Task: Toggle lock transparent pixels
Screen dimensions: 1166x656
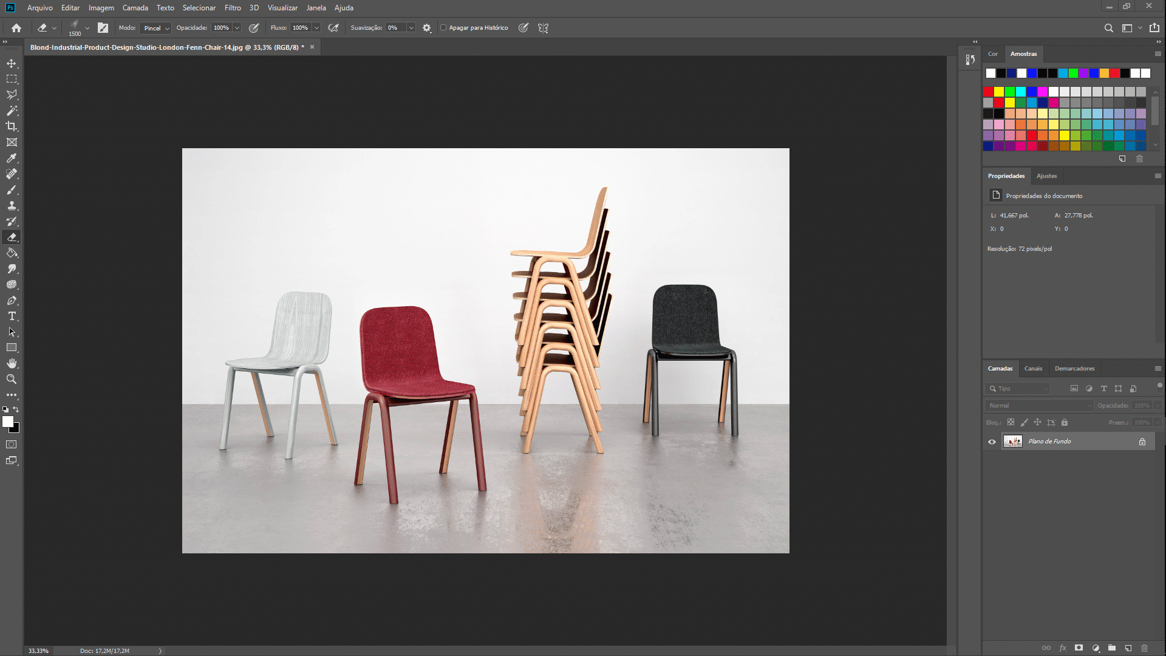Action: [x=1011, y=422]
